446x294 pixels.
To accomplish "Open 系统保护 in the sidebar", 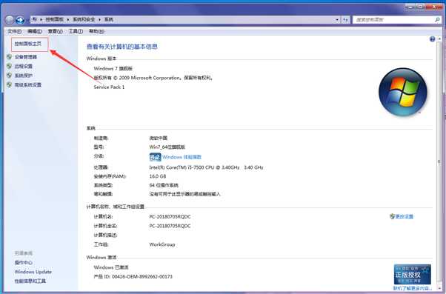I will (23, 76).
